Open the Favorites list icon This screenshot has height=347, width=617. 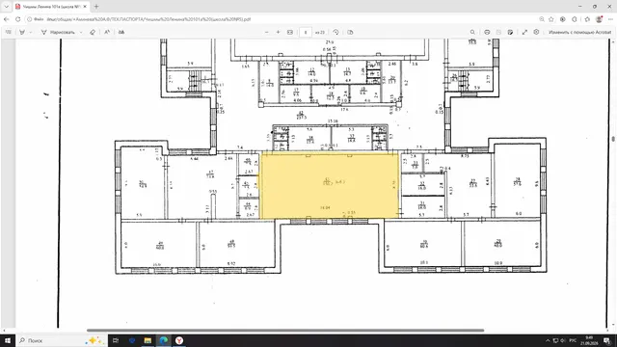coord(587,19)
